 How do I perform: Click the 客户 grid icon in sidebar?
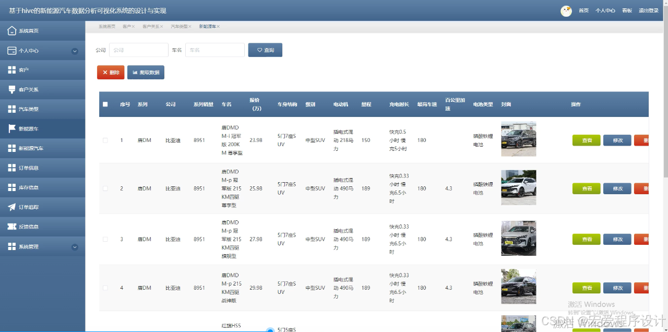[11, 70]
